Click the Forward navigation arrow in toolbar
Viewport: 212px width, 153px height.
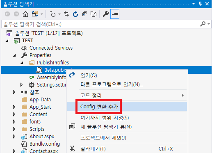pos(16,14)
